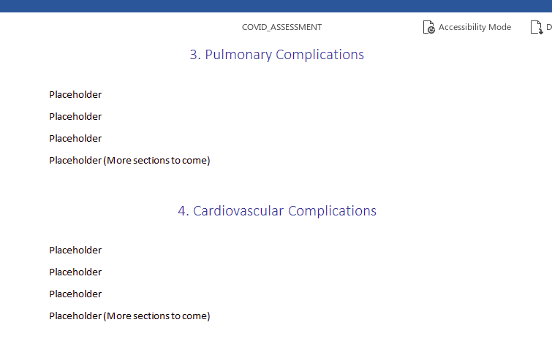
Task: Click "(More sections to come)" text under Cardiovascular Complications
Action: pyautogui.click(x=156, y=316)
